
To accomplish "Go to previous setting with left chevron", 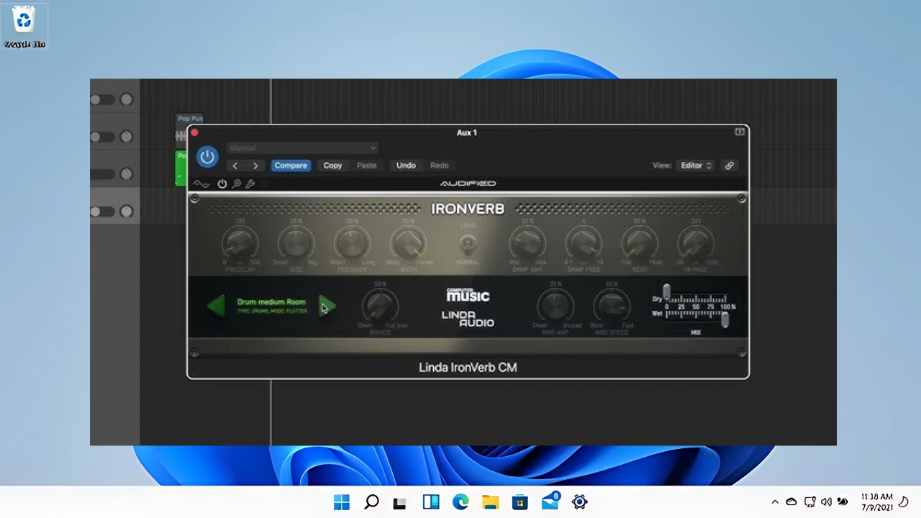I will tap(235, 165).
